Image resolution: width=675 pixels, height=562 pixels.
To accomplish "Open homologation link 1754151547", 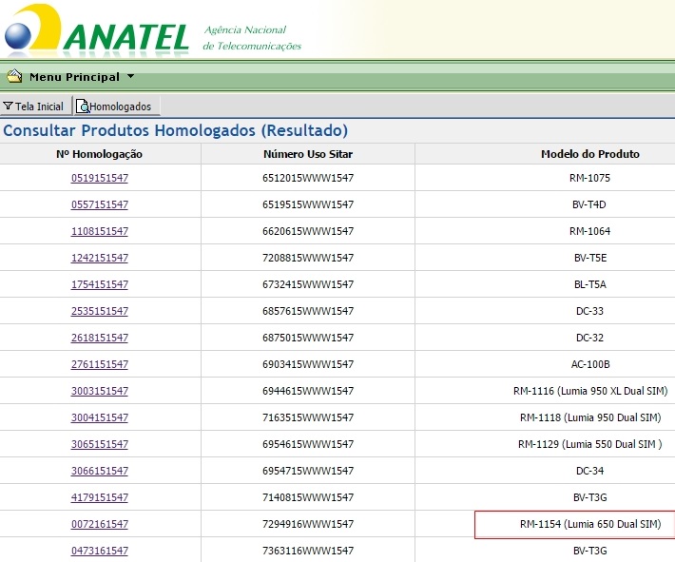I will click(x=100, y=284).
